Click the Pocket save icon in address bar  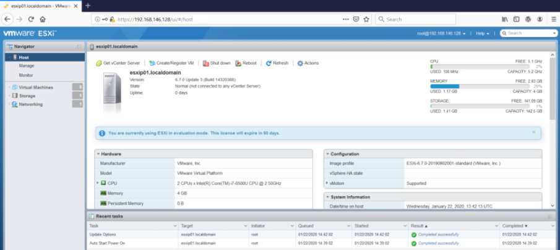click(x=356, y=19)
